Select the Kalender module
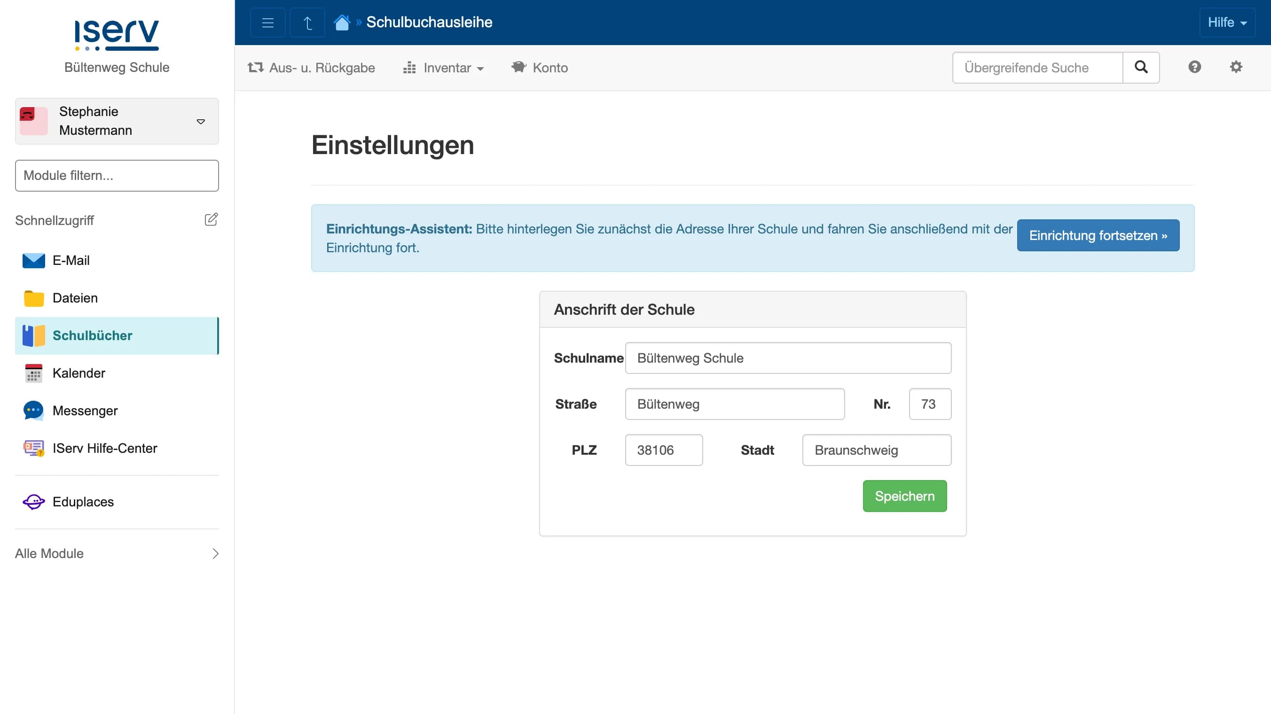The image size is (1271, 714). (x=79, y=373)
